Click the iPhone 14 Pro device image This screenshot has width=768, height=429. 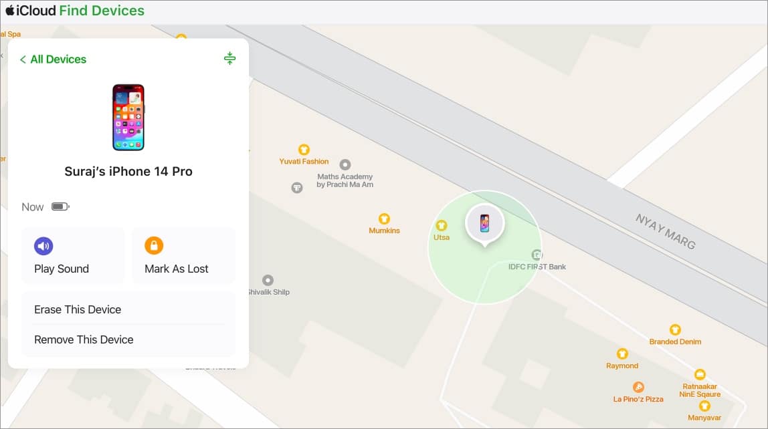coord(128,118)
